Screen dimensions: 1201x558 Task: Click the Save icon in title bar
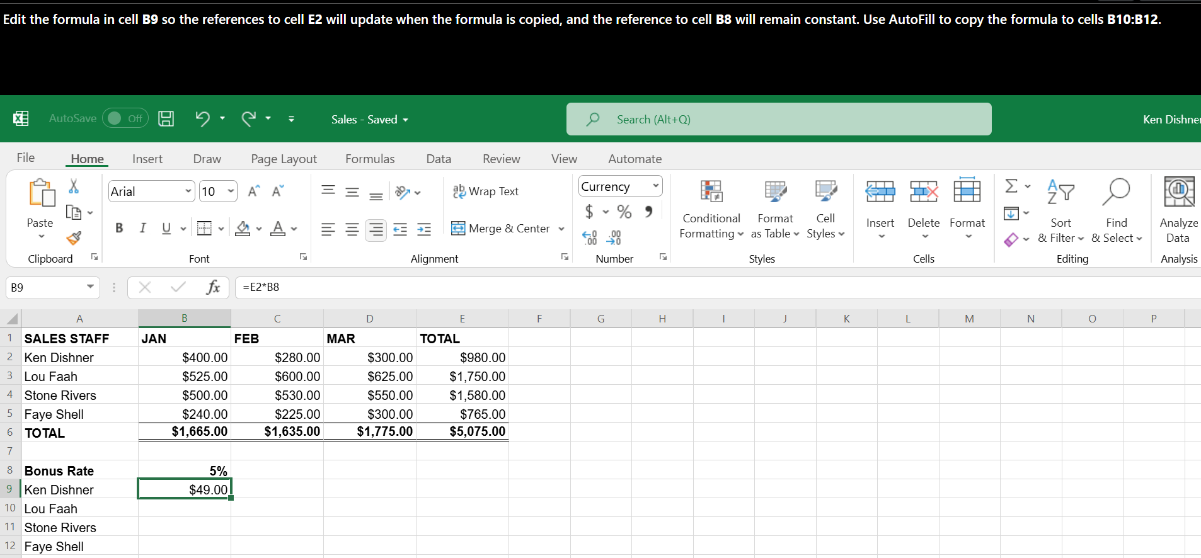tap(166, 118)
